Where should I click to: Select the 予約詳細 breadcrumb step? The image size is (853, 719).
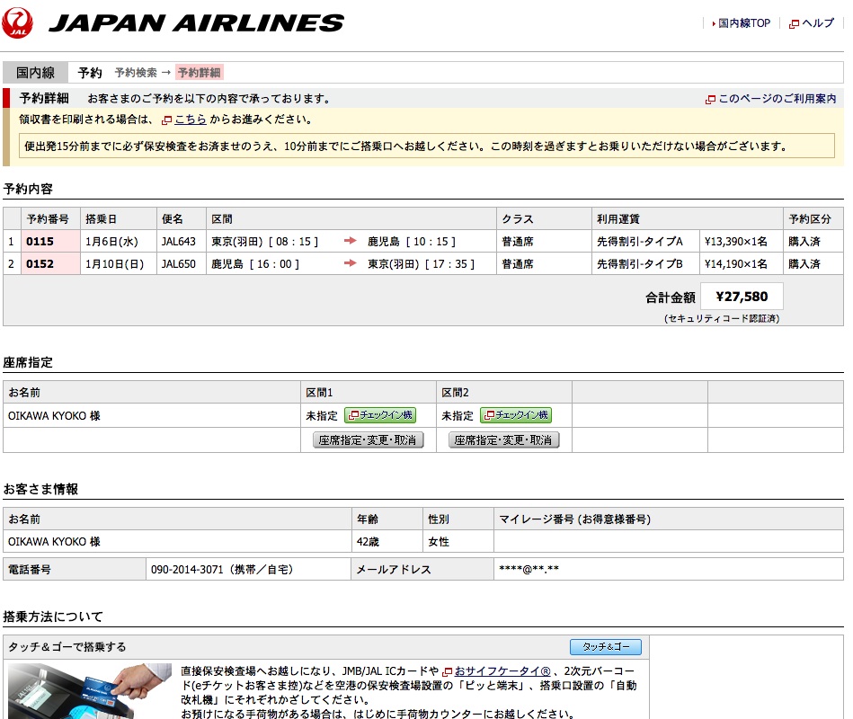click(200, 72)
